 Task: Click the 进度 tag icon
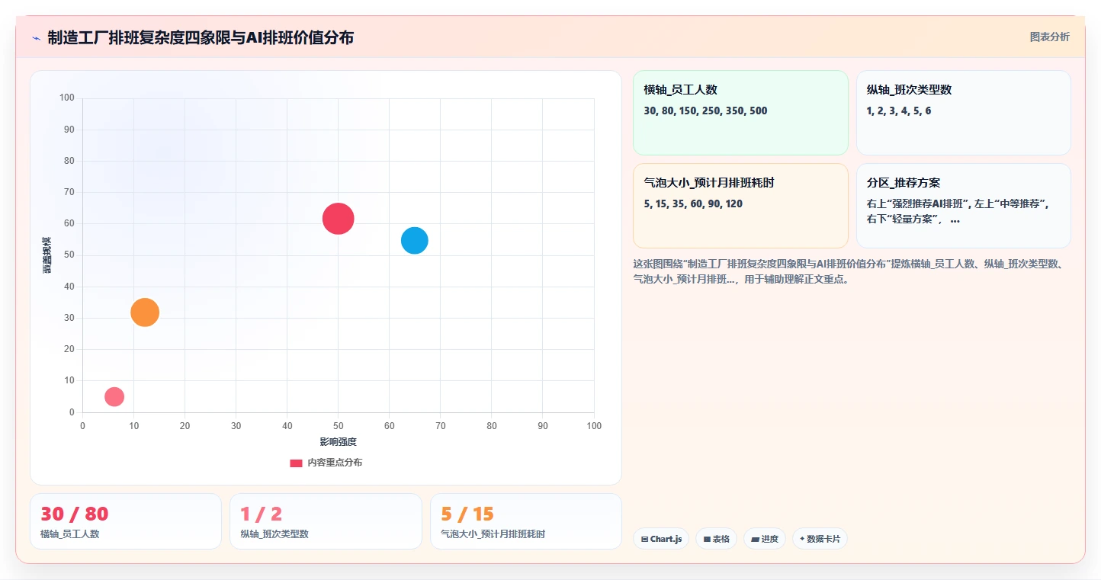click(755, 539)
